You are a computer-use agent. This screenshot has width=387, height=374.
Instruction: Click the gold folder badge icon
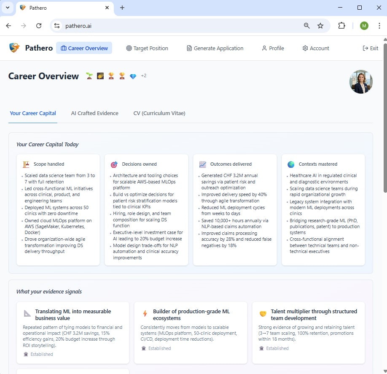pos(100,76)
